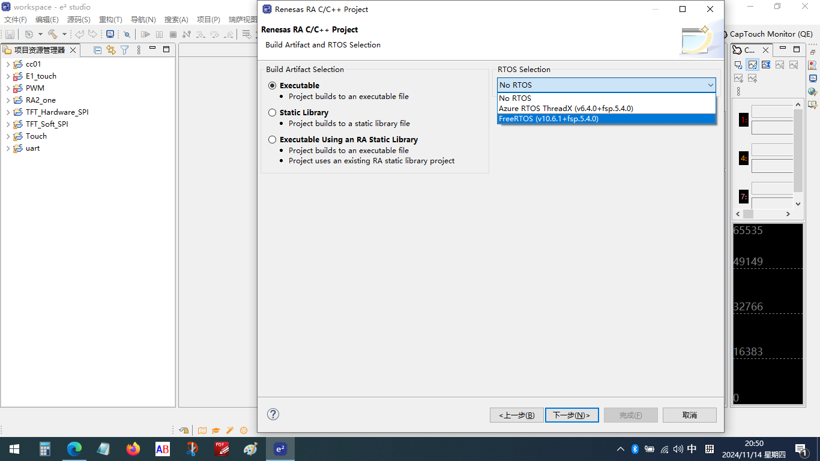Image resolution: width=820 pixels, height=461 pixels.
Task: Choose Azure RTOS ThreadX from the list
Action: tap(606, 109)
